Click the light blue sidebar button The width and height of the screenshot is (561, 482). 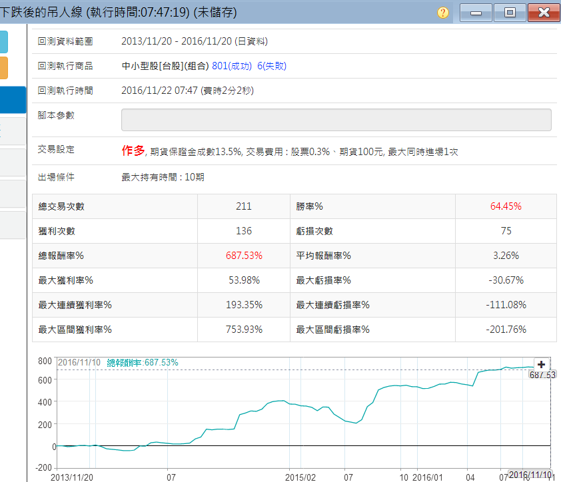point(3,41)
